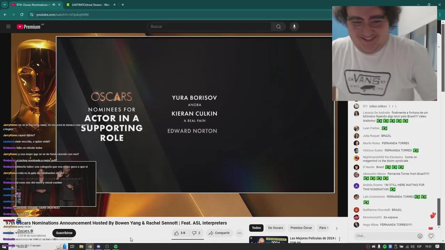This screenshot has width=445, height=250.
Task: Select the Todos filter chip
Action: click(x=256, y=228)
